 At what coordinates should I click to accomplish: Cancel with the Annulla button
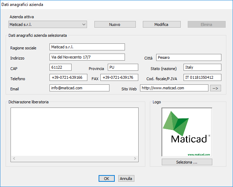coord(126,179)
